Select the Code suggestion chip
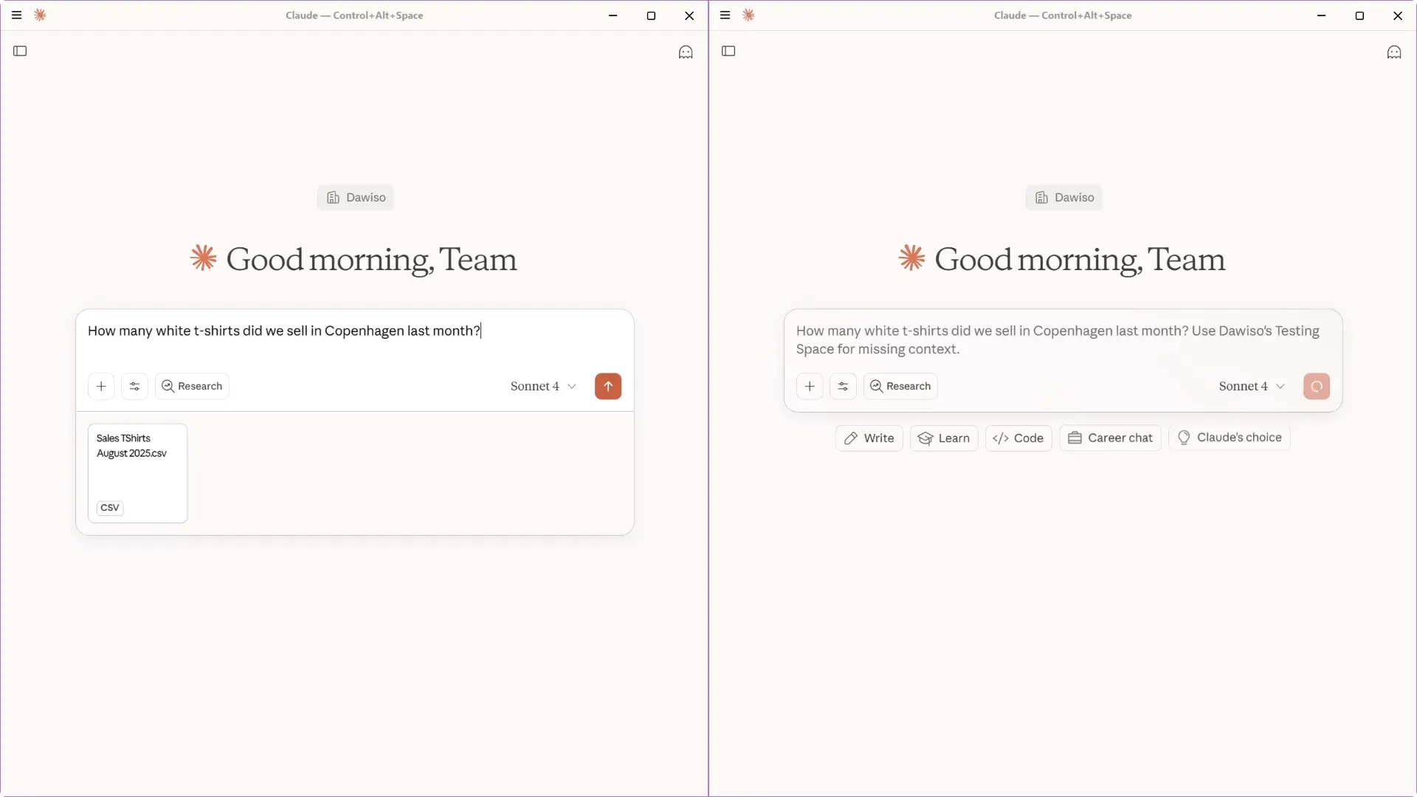 click(x=1018, y=438)
